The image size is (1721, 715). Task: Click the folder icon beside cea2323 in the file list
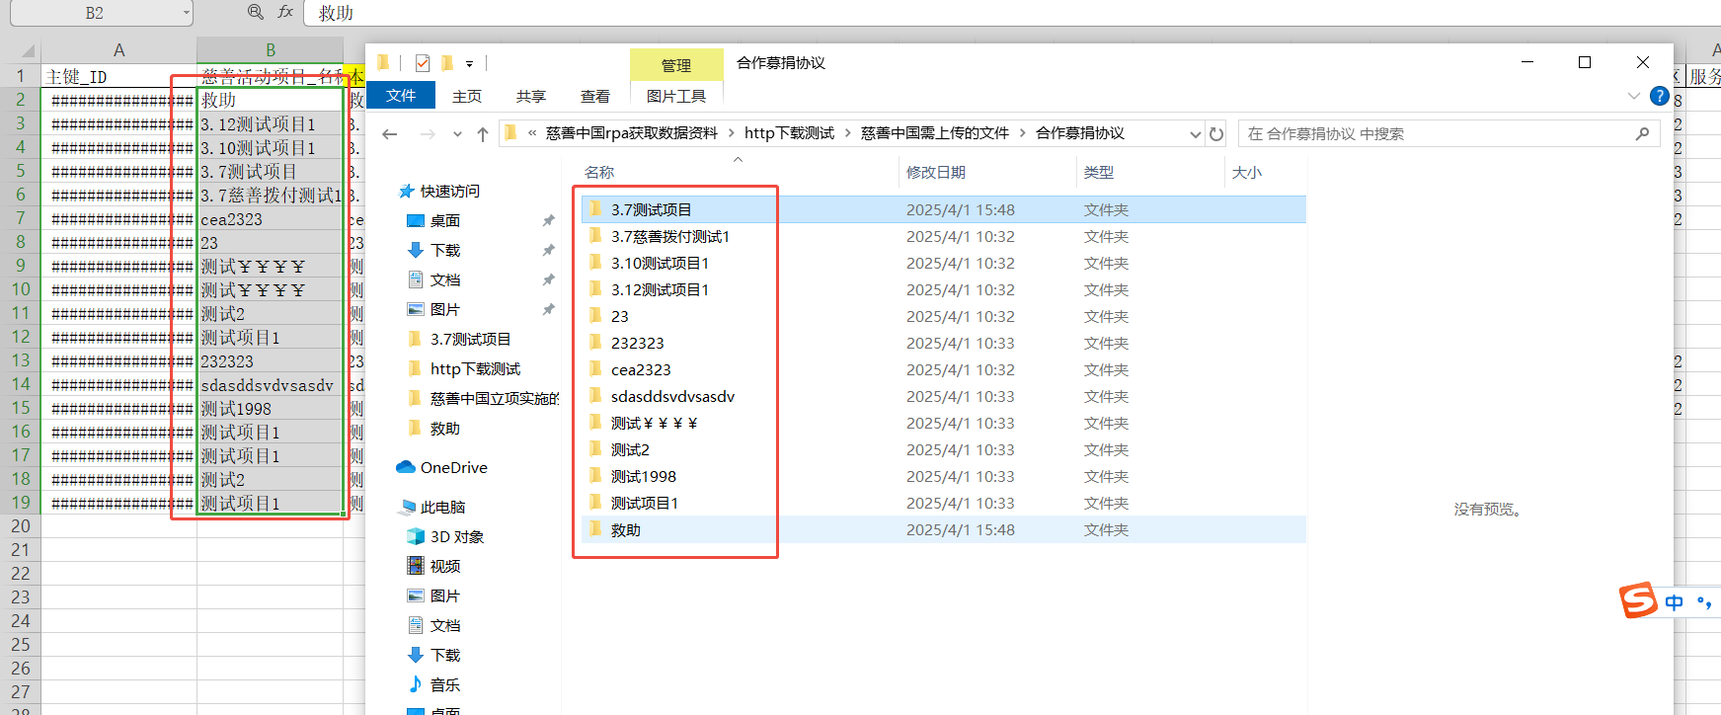[595, 369]
